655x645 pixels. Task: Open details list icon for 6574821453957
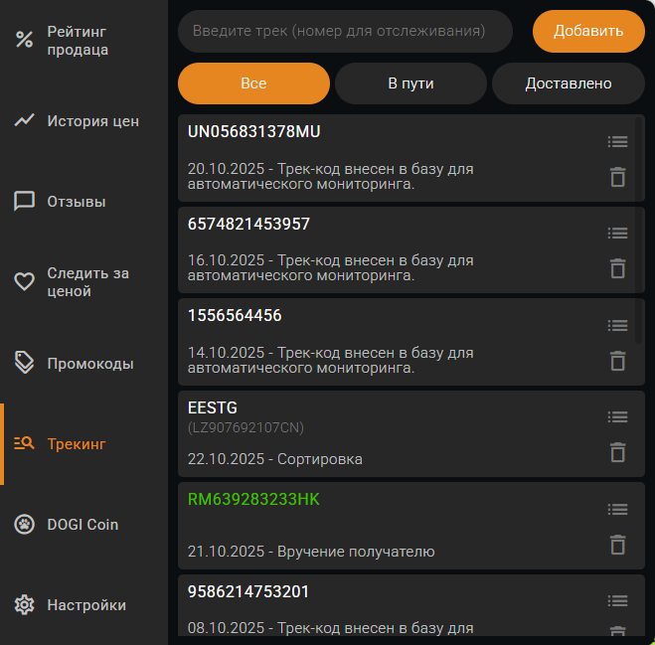(x=617, y=234)
